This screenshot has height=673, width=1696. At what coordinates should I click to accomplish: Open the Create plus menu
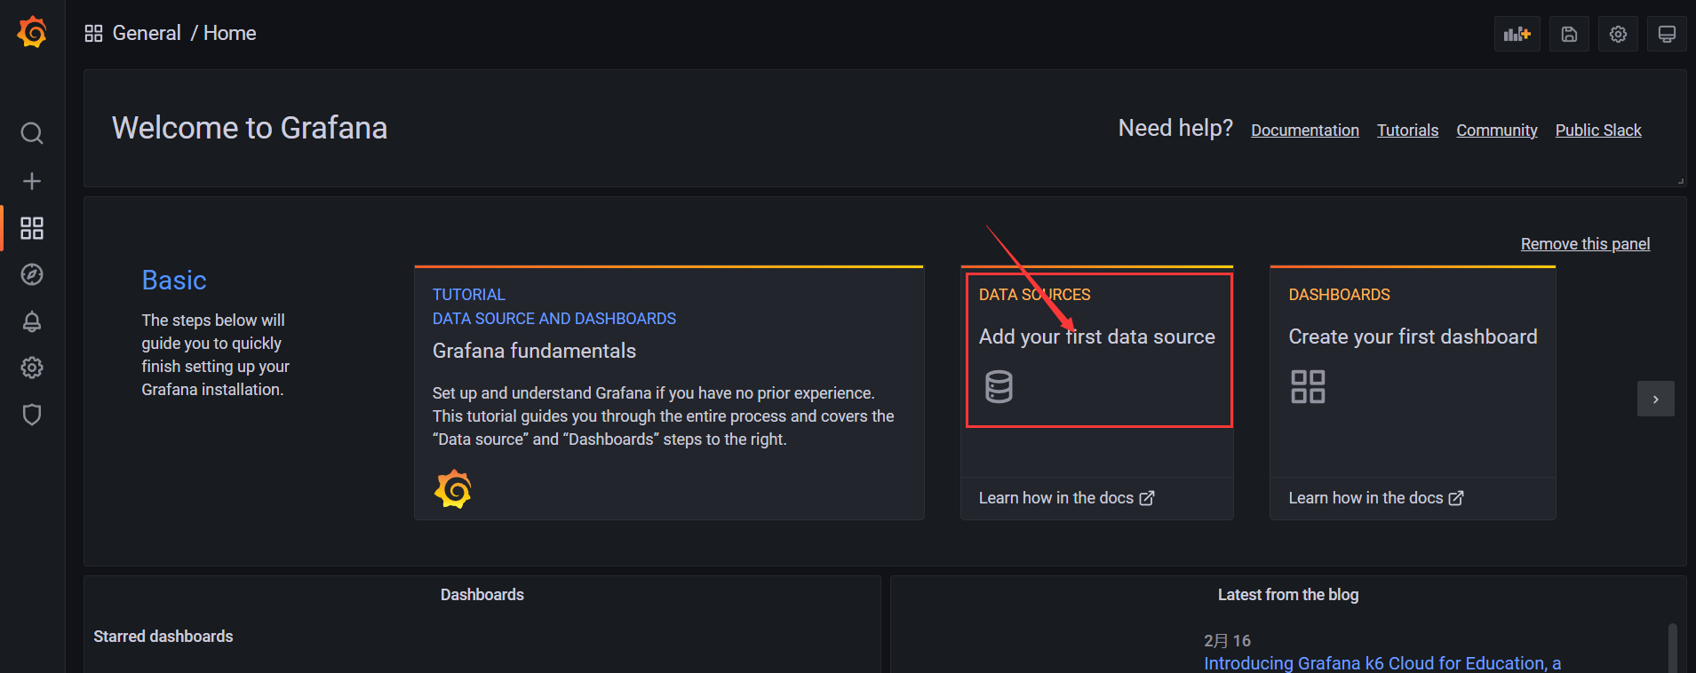[x=32, y=181]
